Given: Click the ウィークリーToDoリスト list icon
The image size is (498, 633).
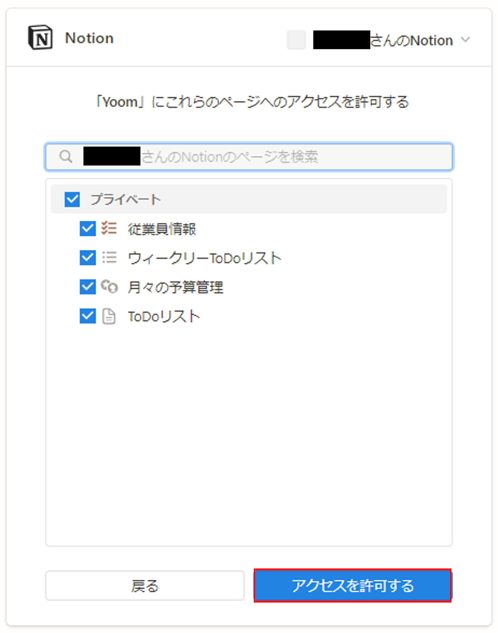Looking at the screenshot, I should click(109, 258).
